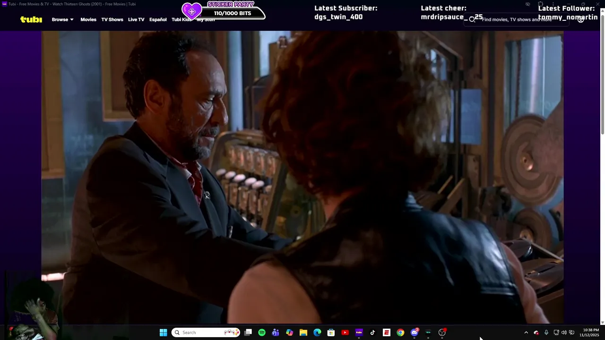Image resolution: width=605 pixels, height=340 pixels.
Task: Click the purple heart Sticker Party icon
Action: pos(192,11)
